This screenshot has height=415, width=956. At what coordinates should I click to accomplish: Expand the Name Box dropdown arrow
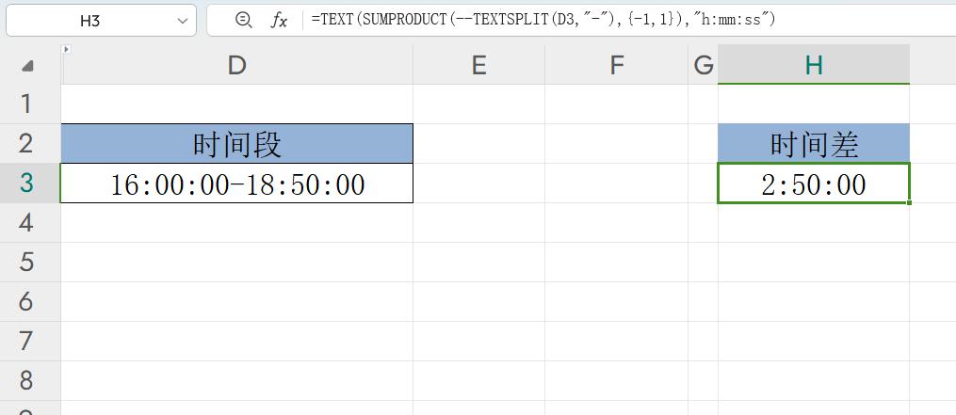(x=183, y=21)
